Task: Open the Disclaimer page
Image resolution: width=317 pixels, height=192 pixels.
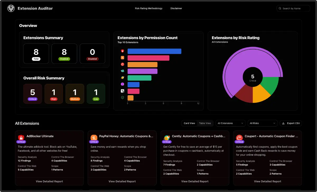Action: (x=176, y=8)
